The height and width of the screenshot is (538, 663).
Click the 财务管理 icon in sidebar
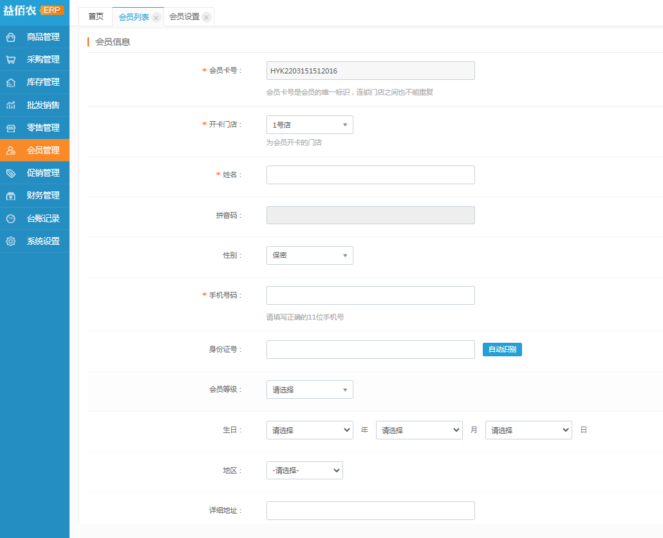coord(11,196)
